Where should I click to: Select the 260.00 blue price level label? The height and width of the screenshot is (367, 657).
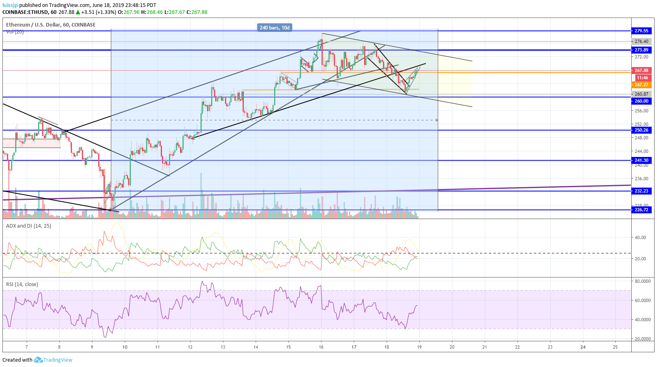641,101
